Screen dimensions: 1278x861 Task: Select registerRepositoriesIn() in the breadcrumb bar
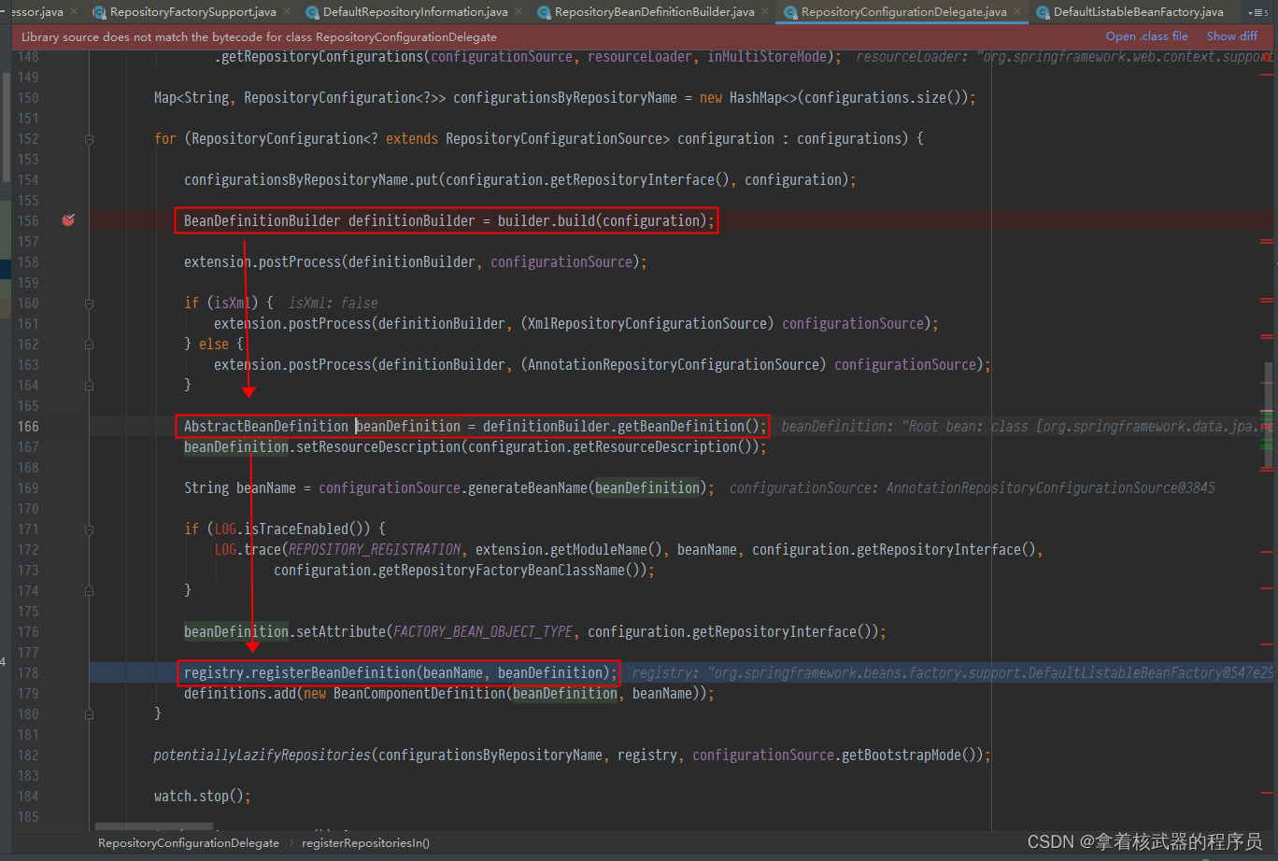click(365, 842)
